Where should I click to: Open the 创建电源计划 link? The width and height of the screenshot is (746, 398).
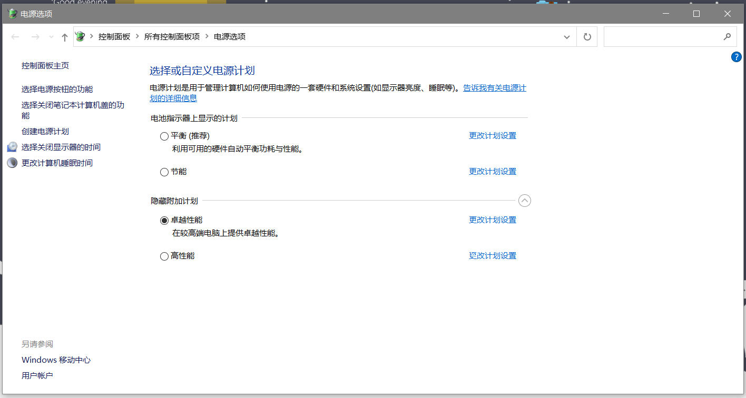point(45,132)
